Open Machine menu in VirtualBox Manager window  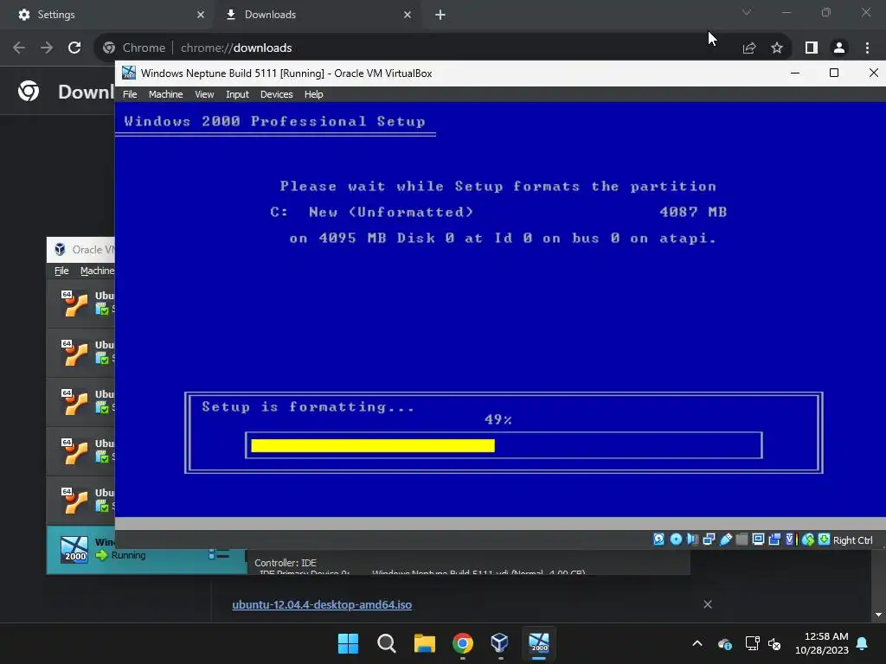tap(97, 271)
